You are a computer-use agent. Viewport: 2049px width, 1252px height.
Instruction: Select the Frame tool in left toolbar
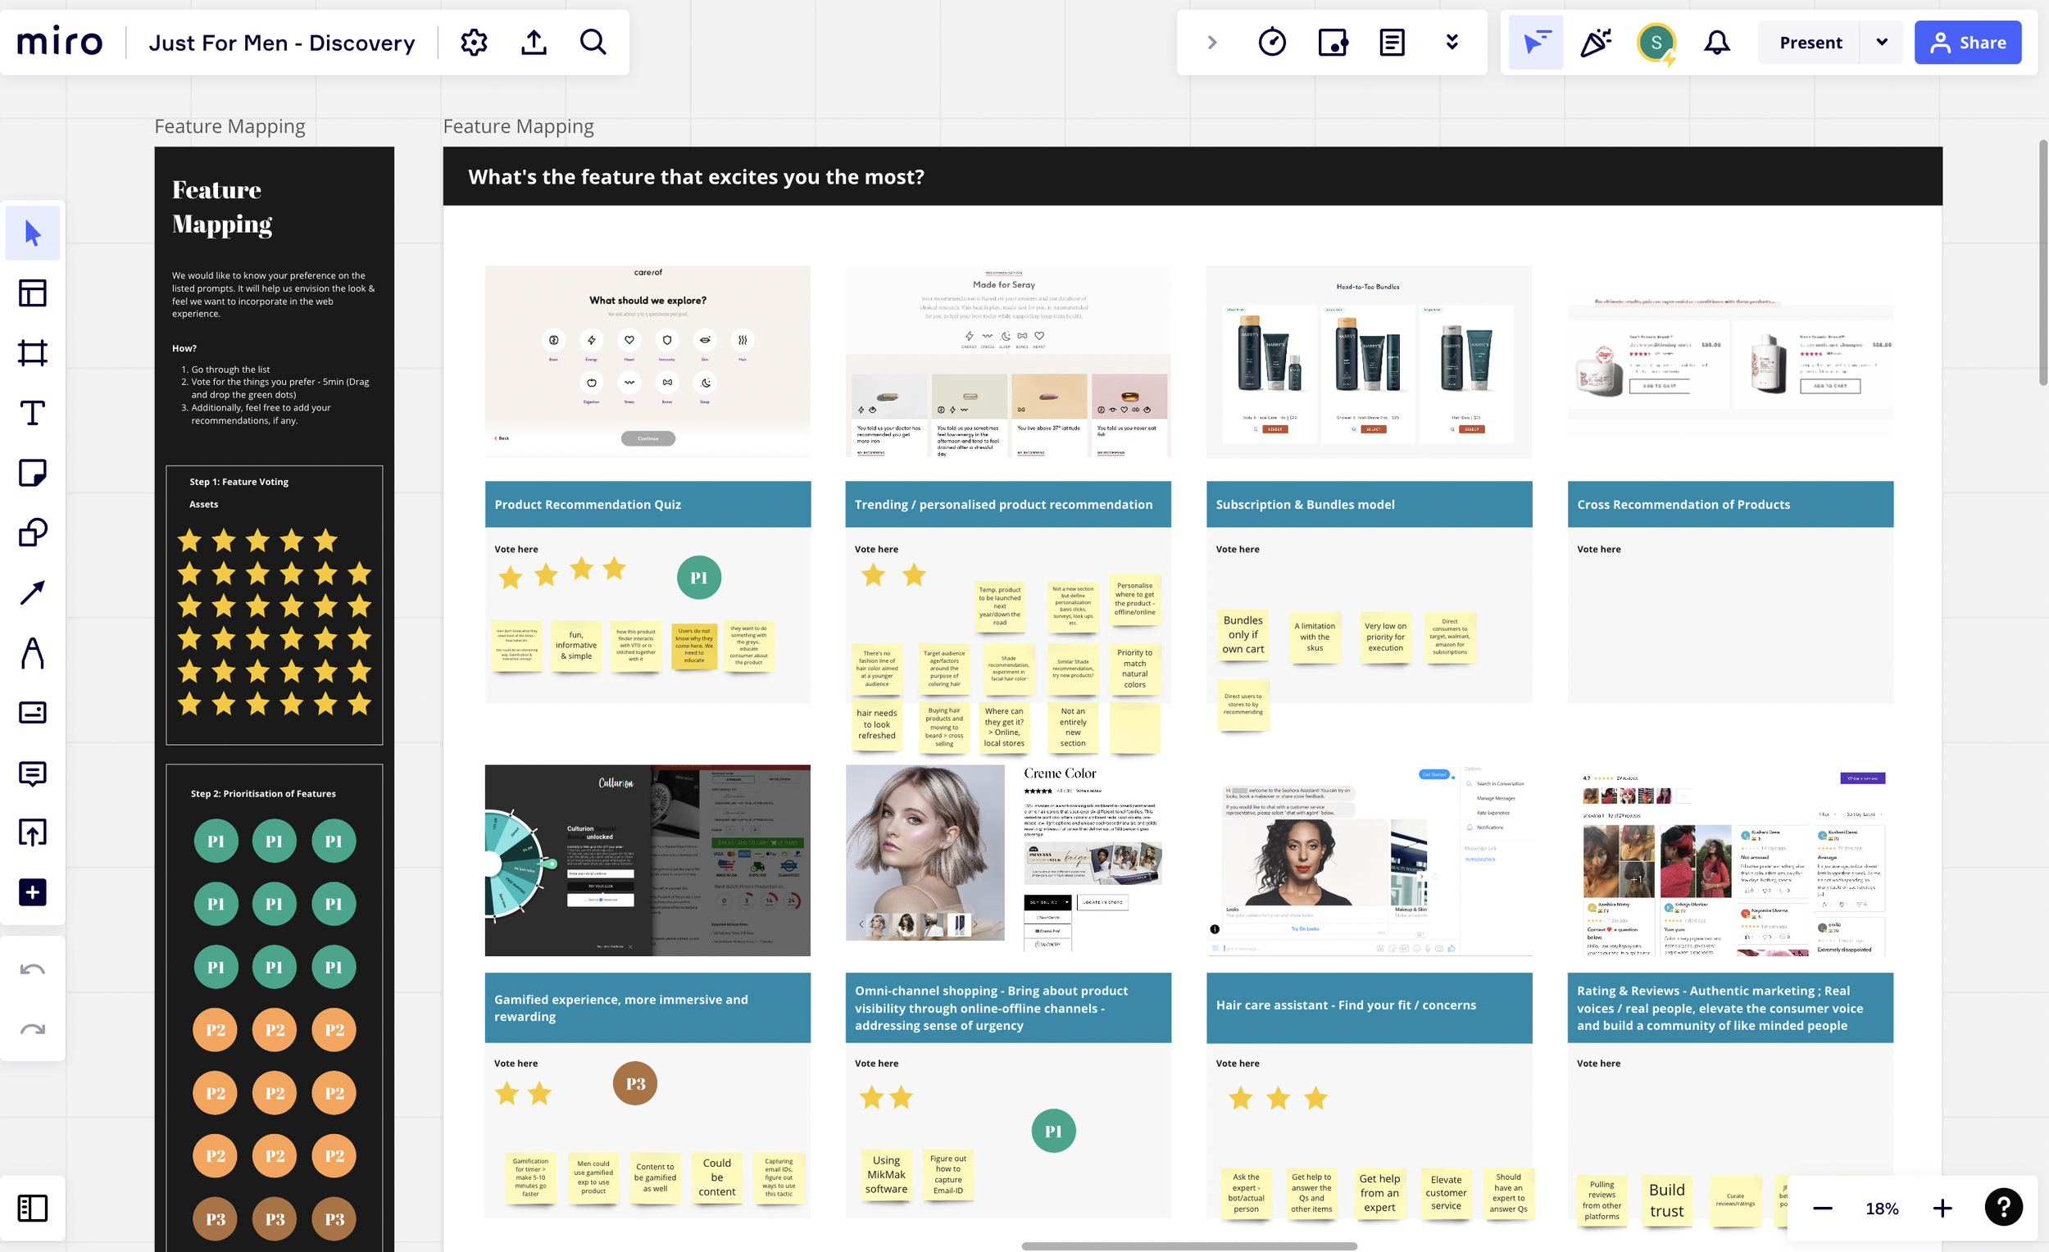coord(33,353)
